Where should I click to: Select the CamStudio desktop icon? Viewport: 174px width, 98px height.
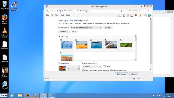(5, 45)
